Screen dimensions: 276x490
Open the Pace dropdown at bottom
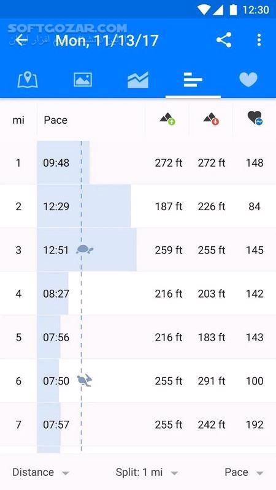coord(244,472)
